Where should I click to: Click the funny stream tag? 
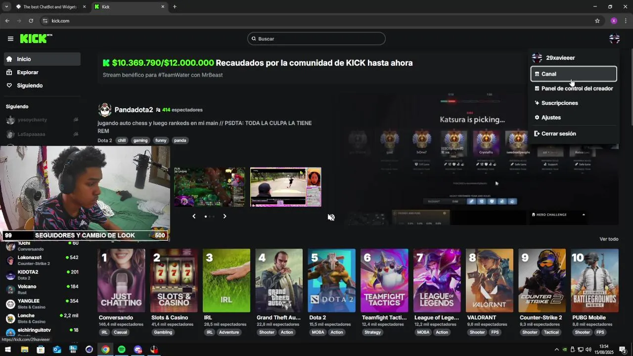(161, 140)
